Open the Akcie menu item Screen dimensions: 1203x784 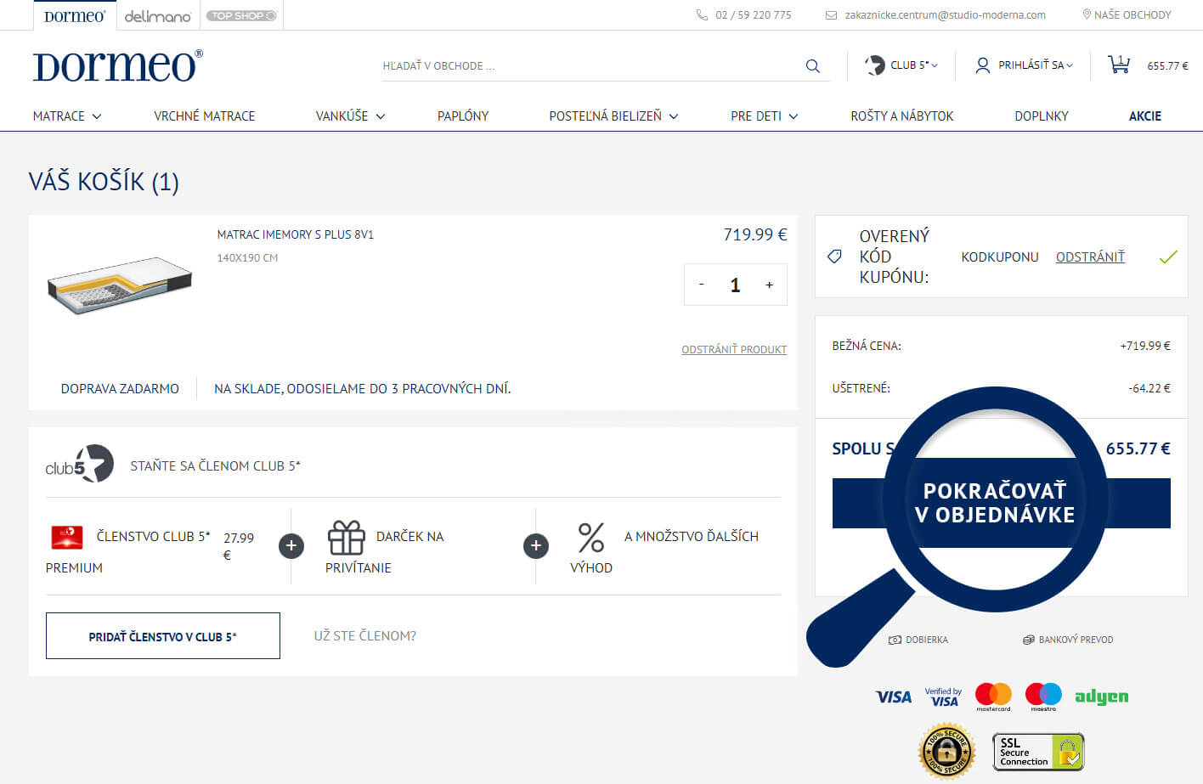[x=1144, y=116]
